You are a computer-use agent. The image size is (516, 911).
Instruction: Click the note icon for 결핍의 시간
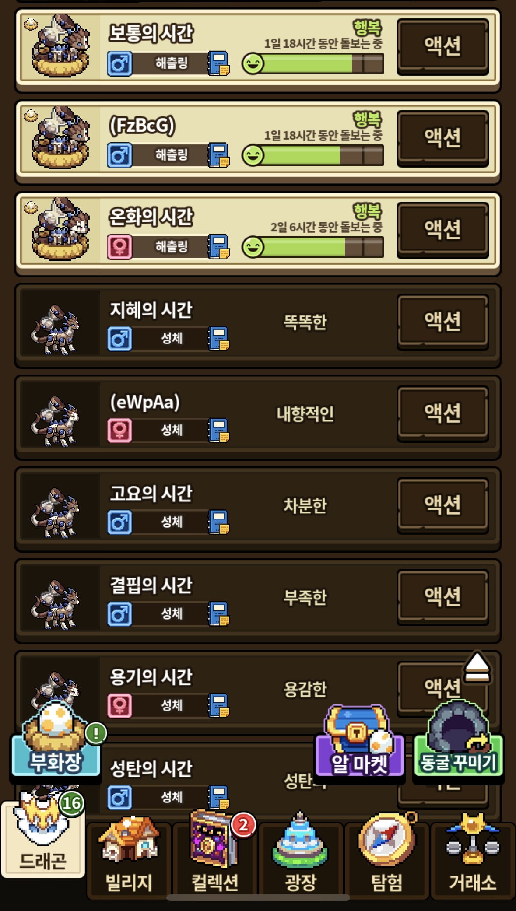pyautogui.click(x=219, y=614)
